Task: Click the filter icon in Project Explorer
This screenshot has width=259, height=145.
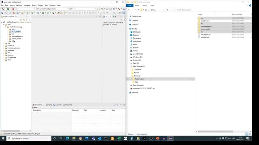Action: (x=27, y=20)
